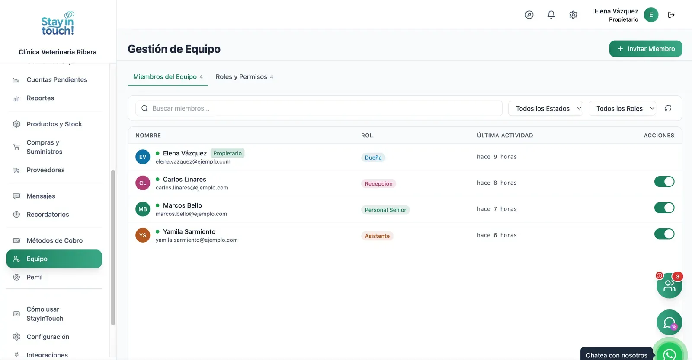692x360 pixels.
Task: Refresh the members list
Action: tap(668, 108)
